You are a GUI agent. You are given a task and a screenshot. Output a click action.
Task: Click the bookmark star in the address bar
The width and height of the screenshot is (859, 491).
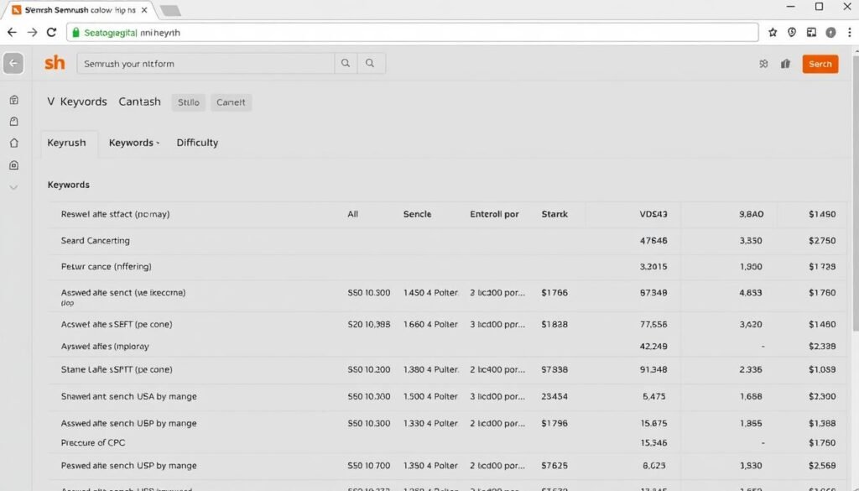tap(772, 32)
